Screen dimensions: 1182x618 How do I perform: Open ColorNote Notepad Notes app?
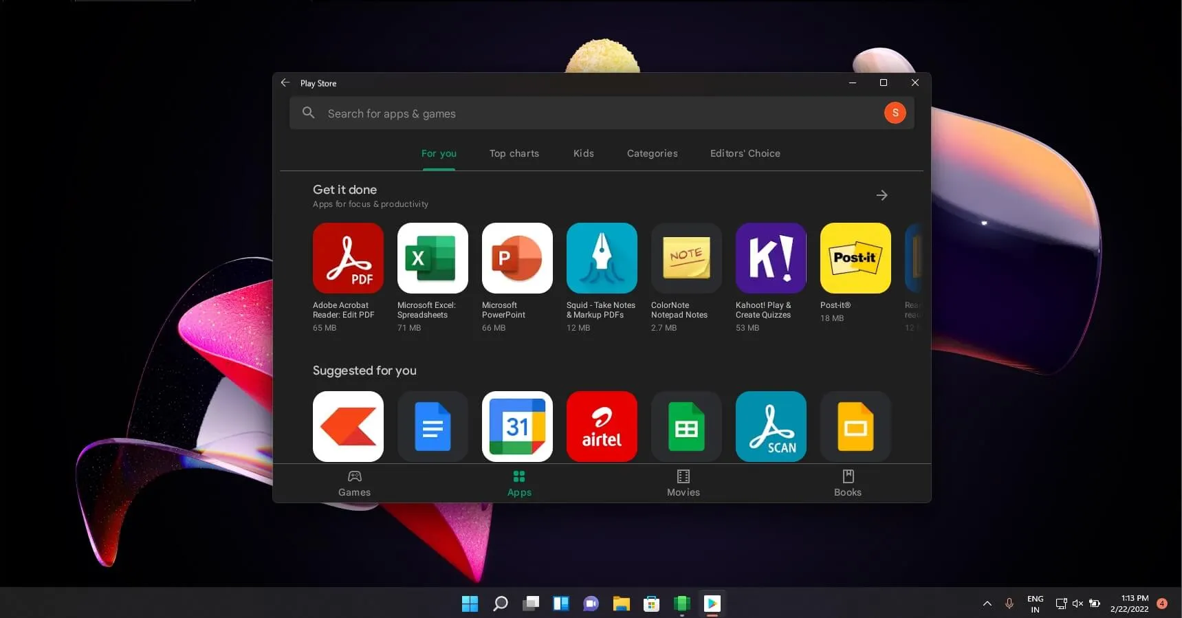coord(686,258)
